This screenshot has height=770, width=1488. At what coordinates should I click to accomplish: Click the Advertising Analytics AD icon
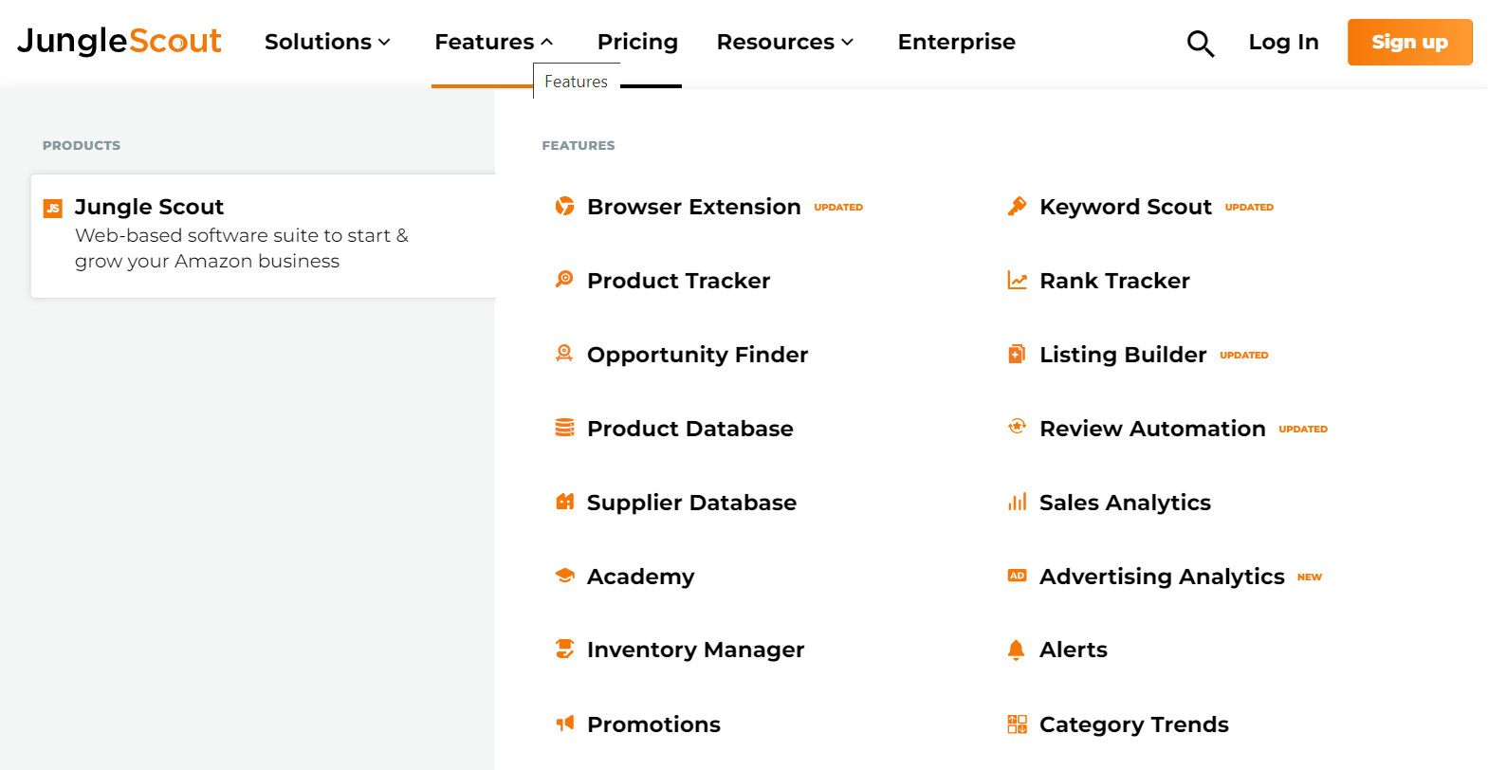1017,576
